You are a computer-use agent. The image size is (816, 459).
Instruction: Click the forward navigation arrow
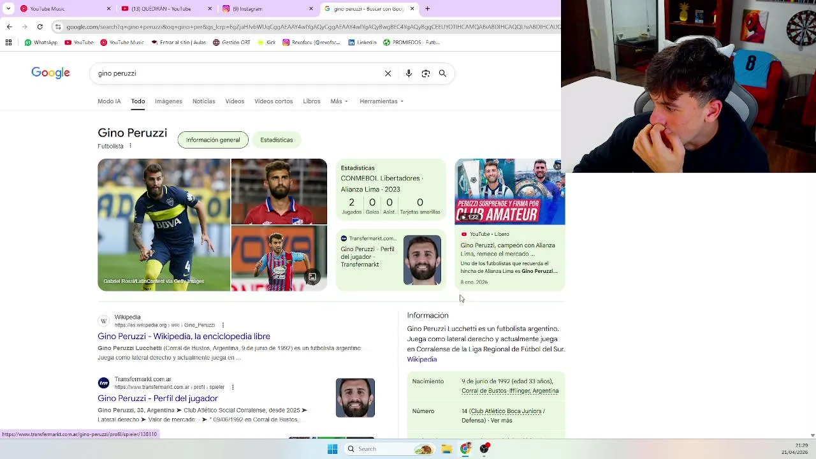[x=24, y=27]
